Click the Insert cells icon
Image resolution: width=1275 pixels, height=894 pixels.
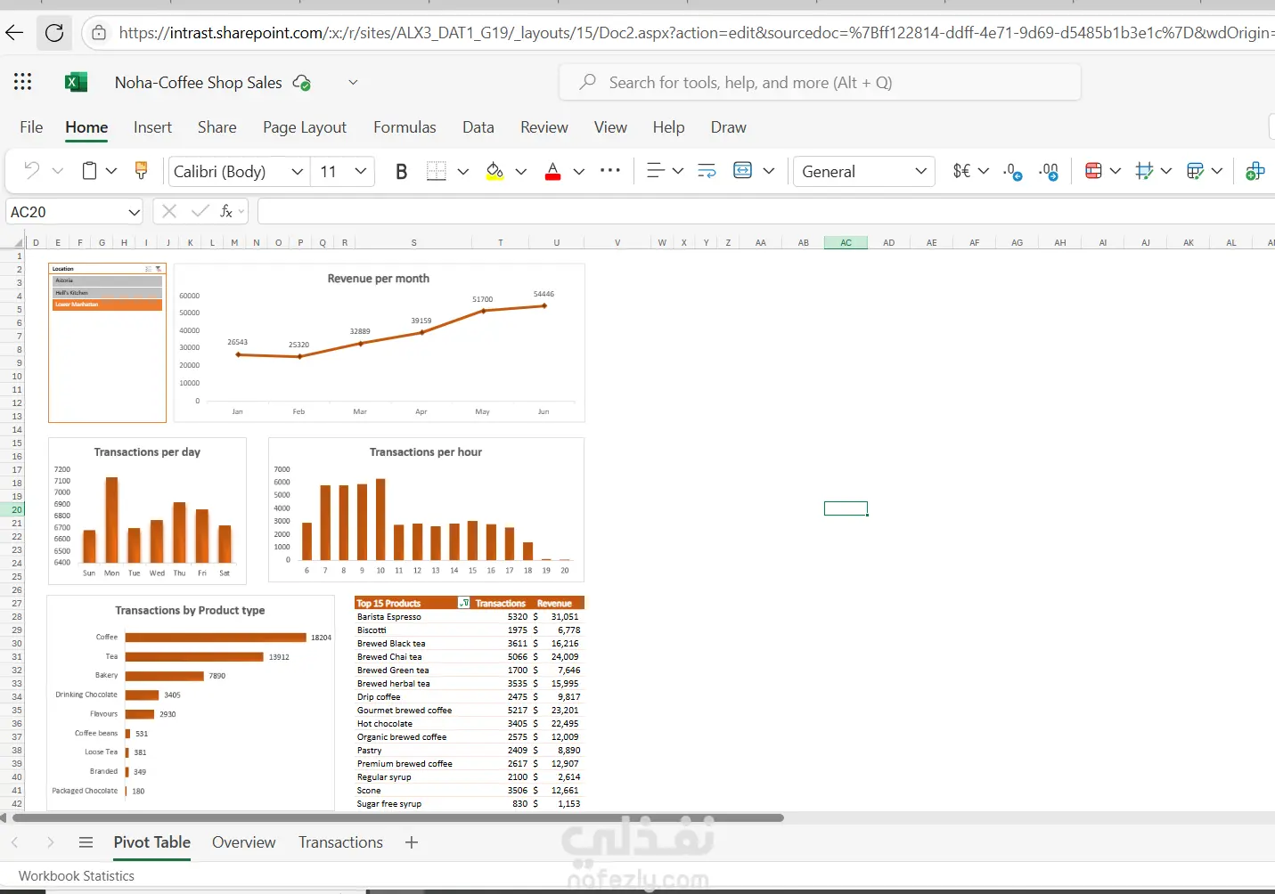1255,171
